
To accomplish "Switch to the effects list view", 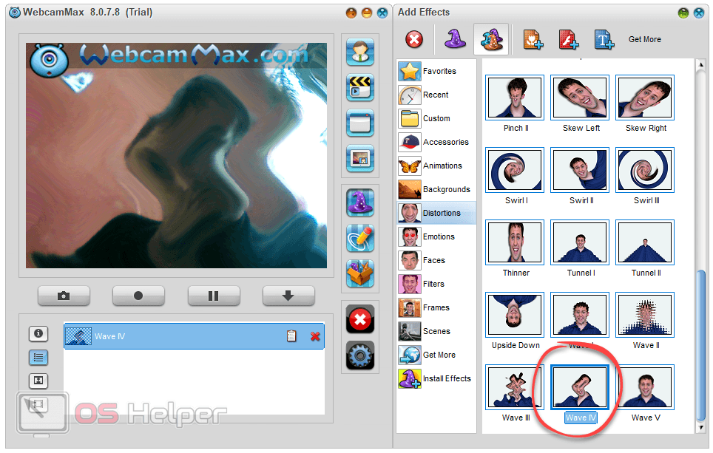I will (x=38, y=358).
